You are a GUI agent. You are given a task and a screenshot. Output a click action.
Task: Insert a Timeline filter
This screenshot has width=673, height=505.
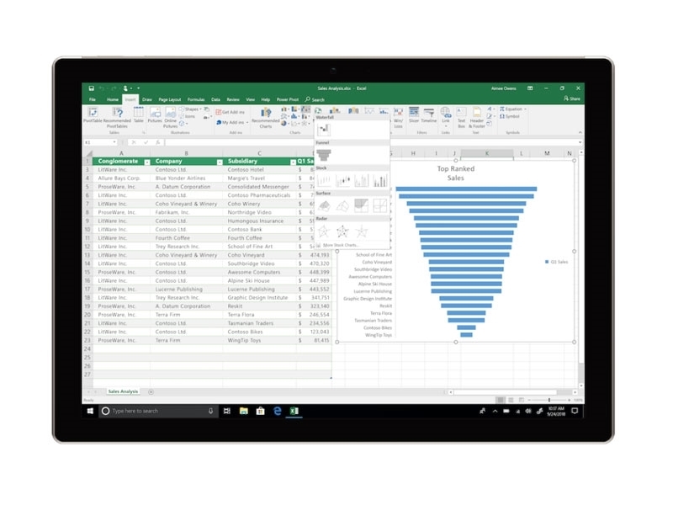tap(429, 115)
